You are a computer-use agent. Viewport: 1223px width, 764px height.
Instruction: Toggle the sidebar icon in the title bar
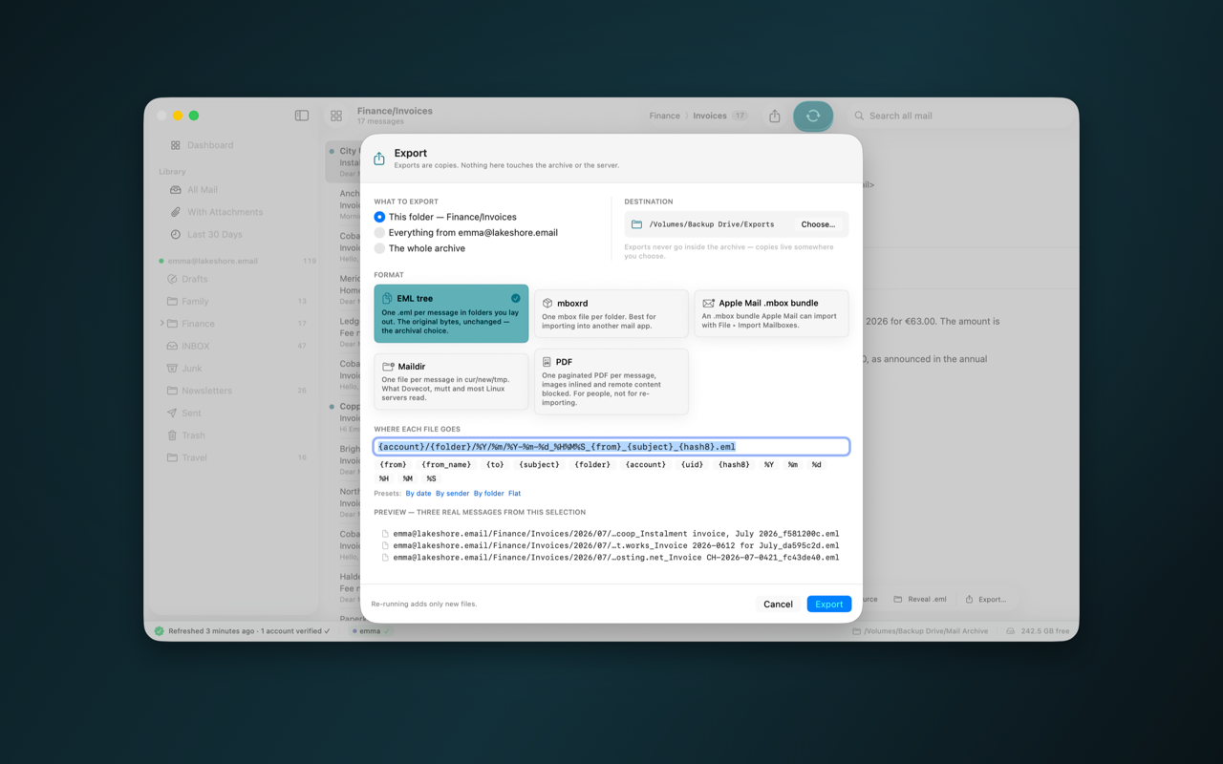point(302,116)
